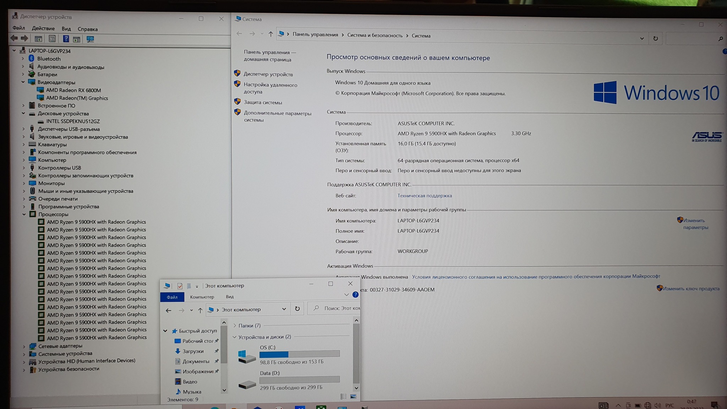This screenshot has width=727, height=409.
Task: Collapse the Видеоадаптеры category
Action: [x=23, y=82]
